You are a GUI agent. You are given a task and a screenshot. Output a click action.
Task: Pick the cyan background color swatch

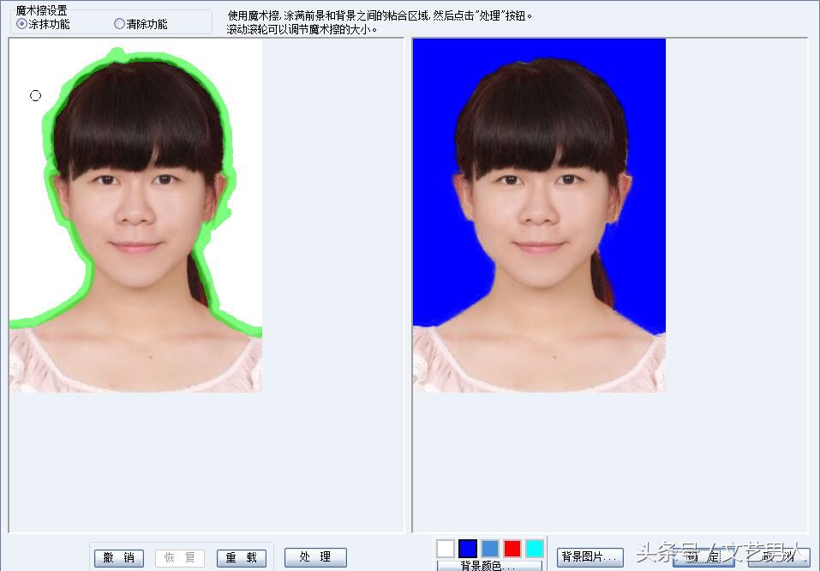tap(535, 549)
